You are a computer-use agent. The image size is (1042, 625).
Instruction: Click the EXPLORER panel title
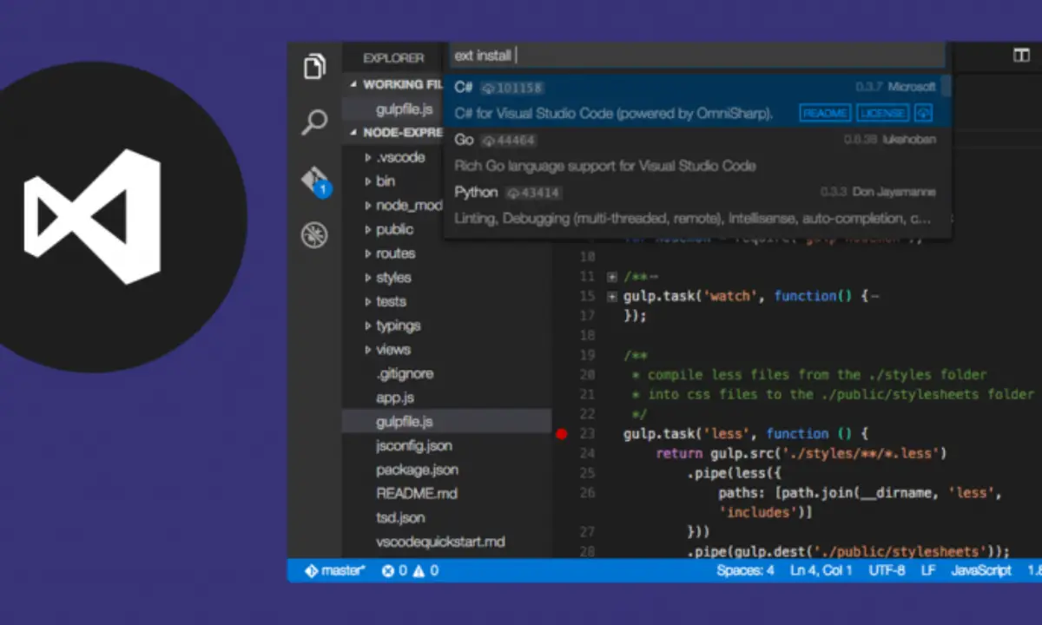[393, 58]
